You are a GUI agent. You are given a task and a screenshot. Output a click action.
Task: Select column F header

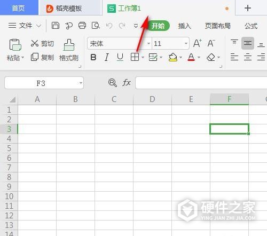[x=229, y=99]
